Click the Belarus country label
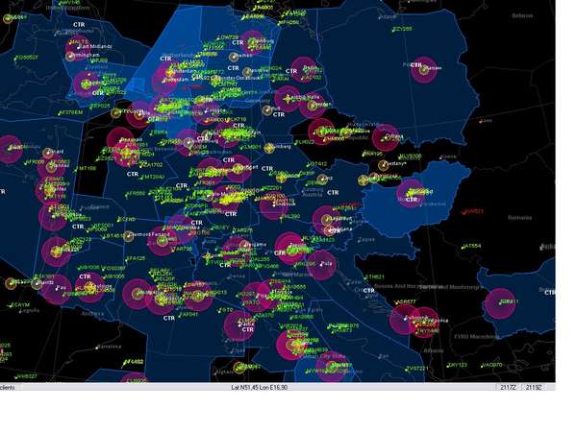The image size is (577, 432). [x=522, y=15]
